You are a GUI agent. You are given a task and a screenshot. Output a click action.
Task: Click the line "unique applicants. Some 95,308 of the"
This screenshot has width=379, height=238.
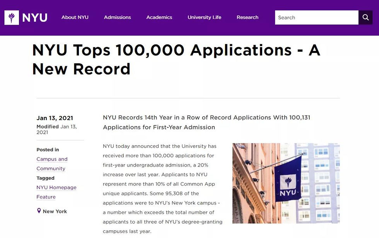point(151,193)
